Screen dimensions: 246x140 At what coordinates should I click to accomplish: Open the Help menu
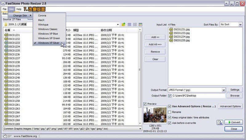tap(19, 9)
